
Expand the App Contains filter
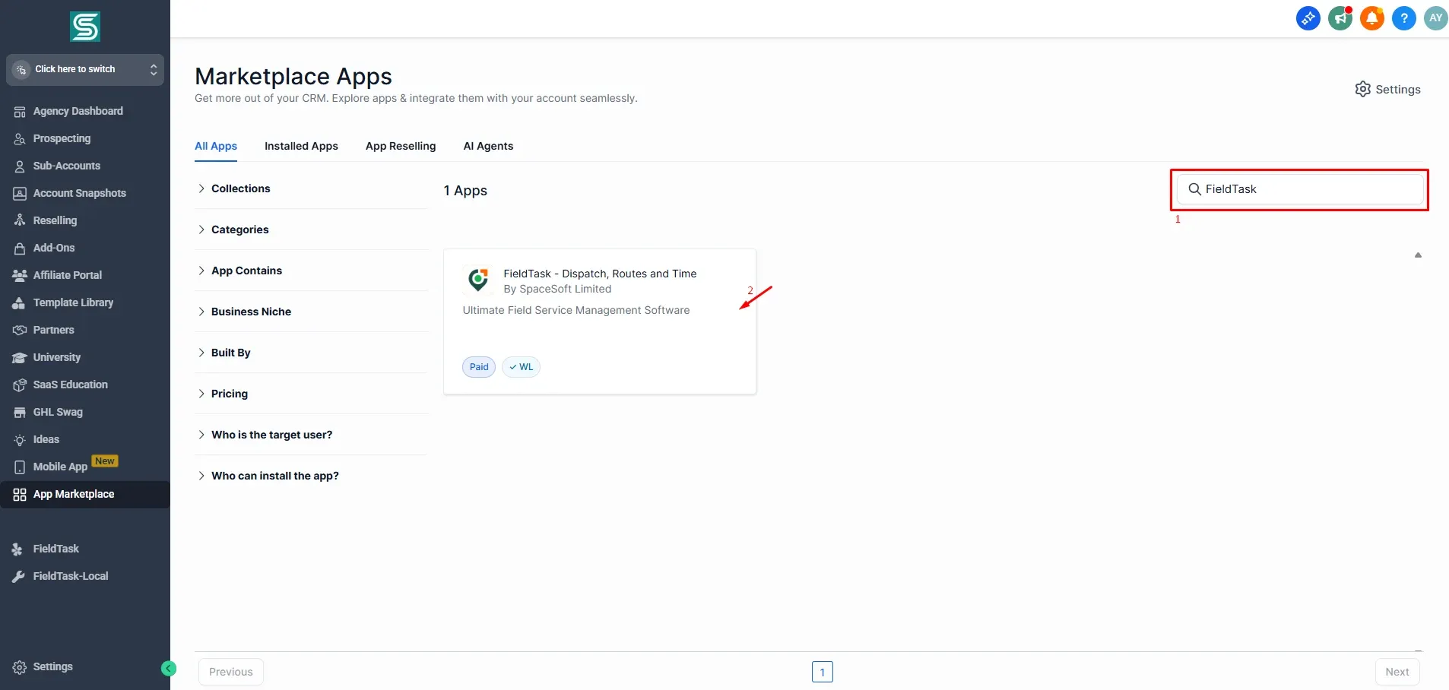tap(312, 271)
